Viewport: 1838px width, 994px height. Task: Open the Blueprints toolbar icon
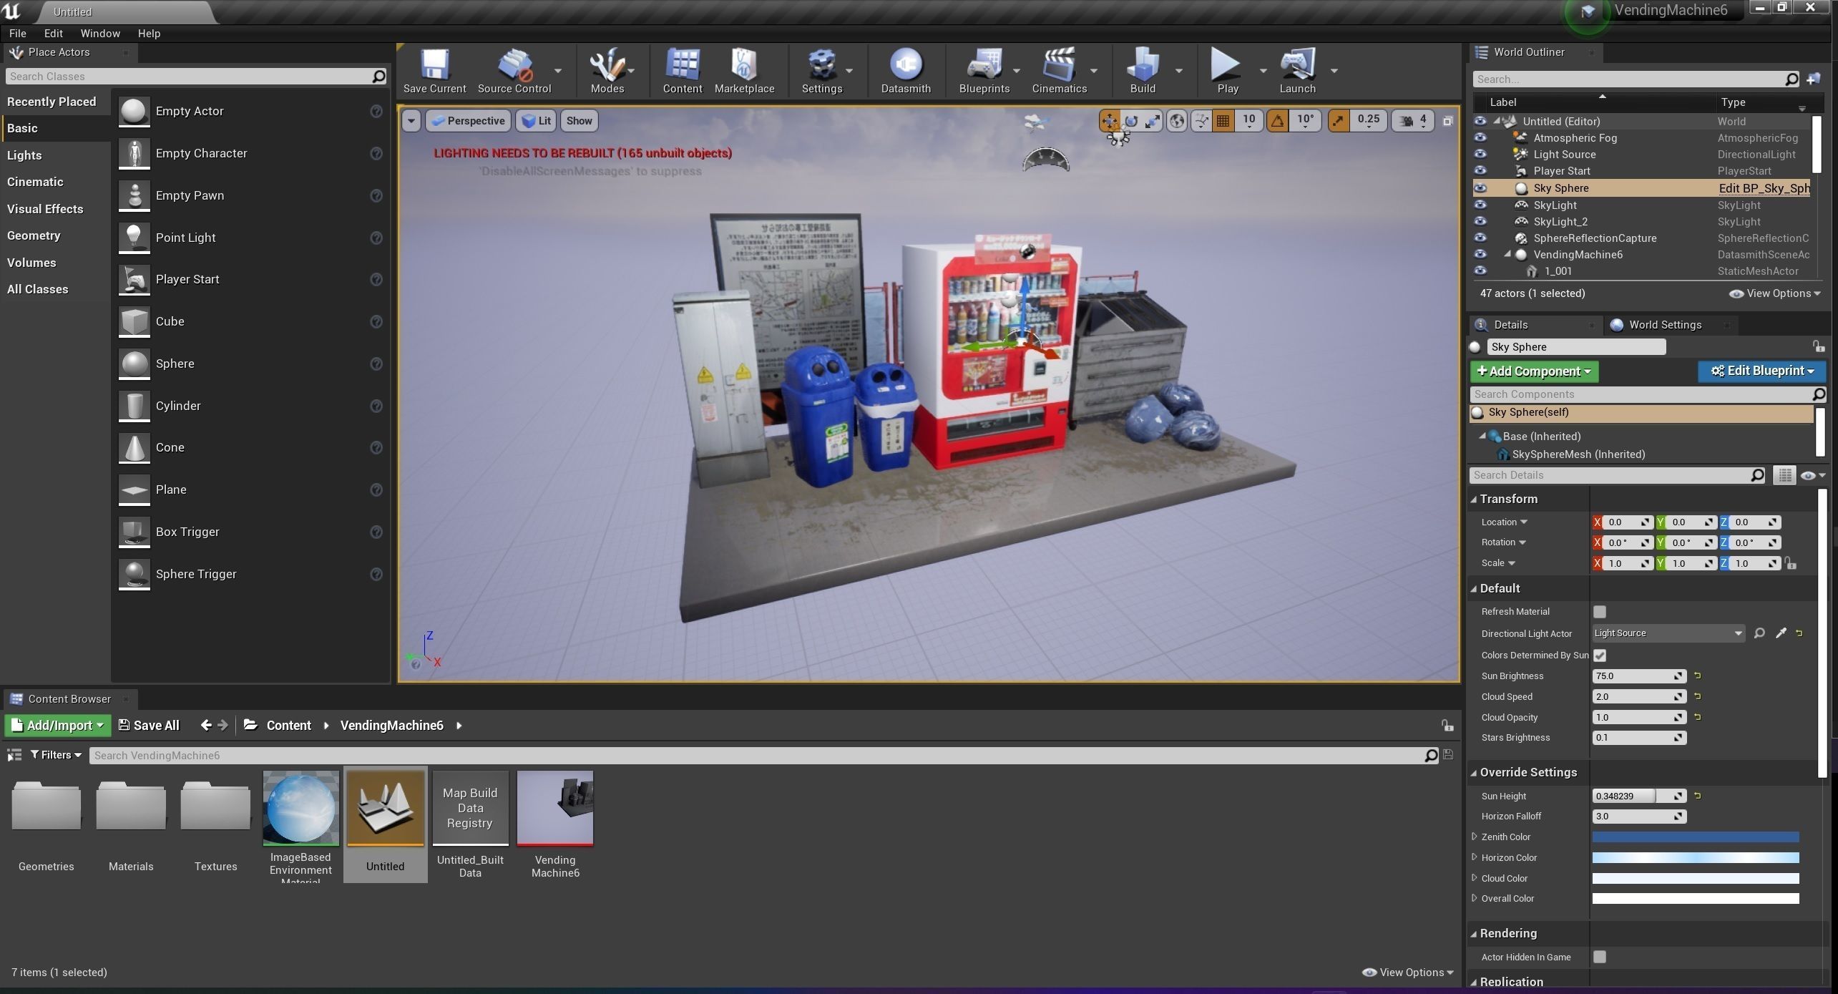tap(984, 70)
